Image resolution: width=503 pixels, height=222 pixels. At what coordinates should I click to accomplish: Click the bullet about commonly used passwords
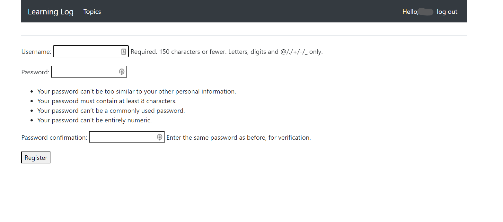coord(111,111)
